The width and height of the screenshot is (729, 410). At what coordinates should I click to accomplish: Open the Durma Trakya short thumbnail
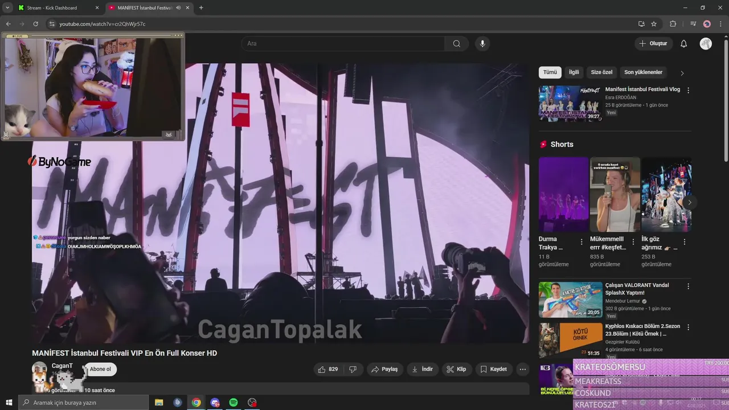(563, 195)
